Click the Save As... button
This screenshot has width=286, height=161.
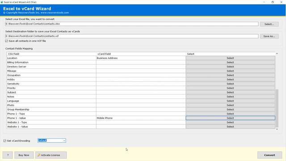pos(269,36)
